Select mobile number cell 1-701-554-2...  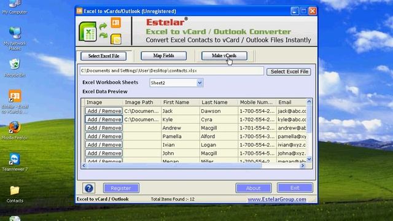[257, 128]
